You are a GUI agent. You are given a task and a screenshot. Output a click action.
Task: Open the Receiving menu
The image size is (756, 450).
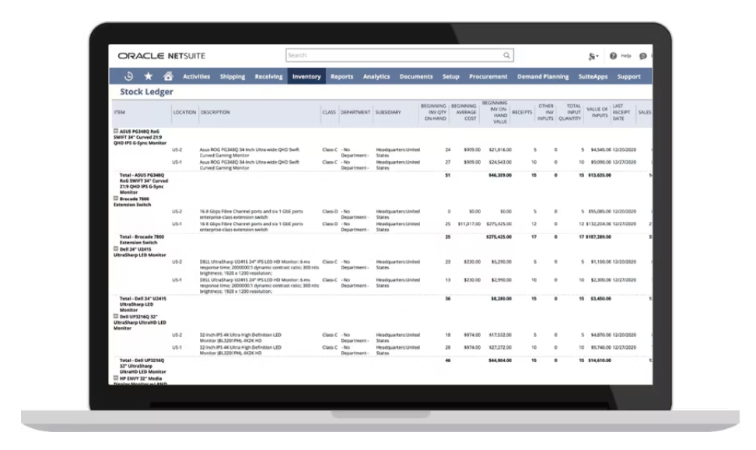click(x=268, y=76)
